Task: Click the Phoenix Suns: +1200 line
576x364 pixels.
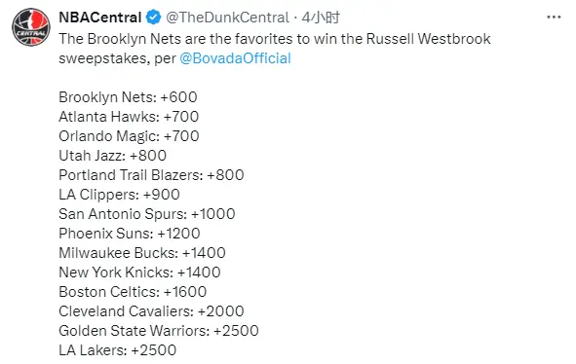Action: [130, 234]
